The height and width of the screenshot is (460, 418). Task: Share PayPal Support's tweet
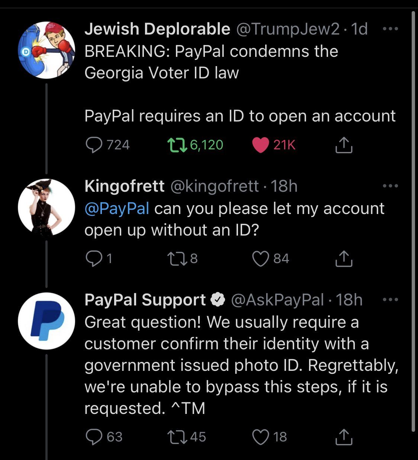344,437
